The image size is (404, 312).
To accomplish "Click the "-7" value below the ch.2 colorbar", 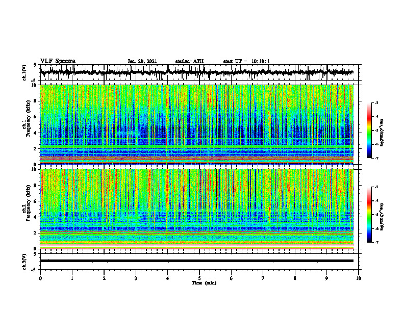I will point(376,243).
